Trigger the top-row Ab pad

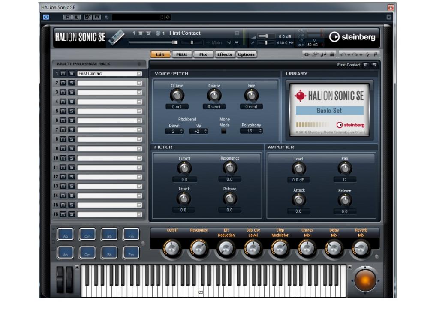(x=66, y=234)
